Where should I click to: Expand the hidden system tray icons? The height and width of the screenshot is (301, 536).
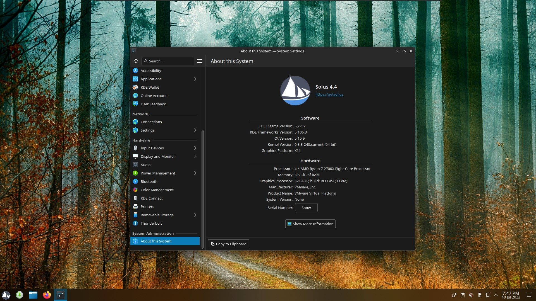coord(496,295)
